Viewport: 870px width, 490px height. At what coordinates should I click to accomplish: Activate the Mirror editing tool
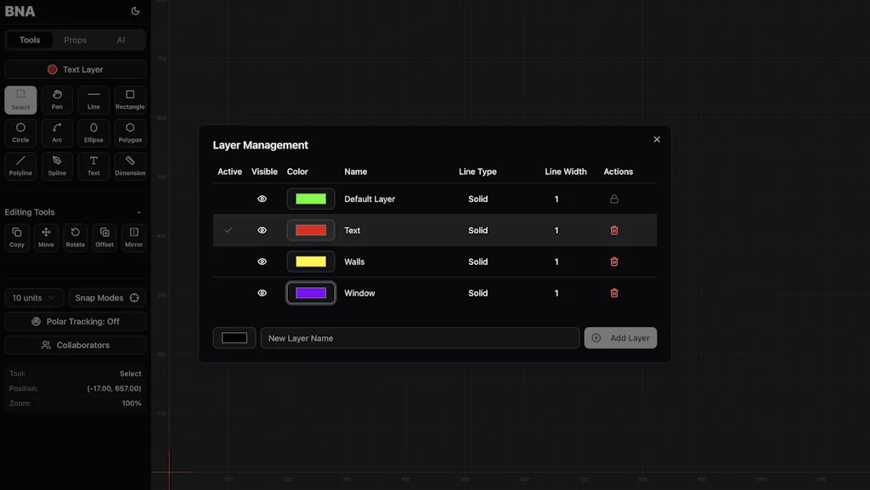pos(133,237)
